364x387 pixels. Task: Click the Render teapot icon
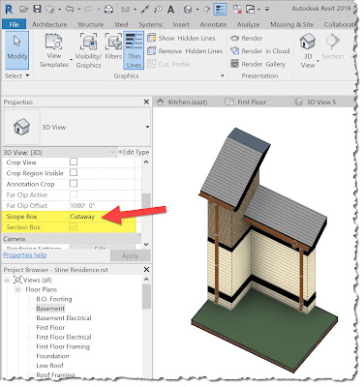pyautogui.click(x=234, y=38)
